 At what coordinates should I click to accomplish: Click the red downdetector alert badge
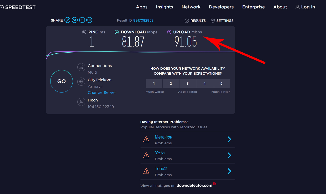coord(214,184)
